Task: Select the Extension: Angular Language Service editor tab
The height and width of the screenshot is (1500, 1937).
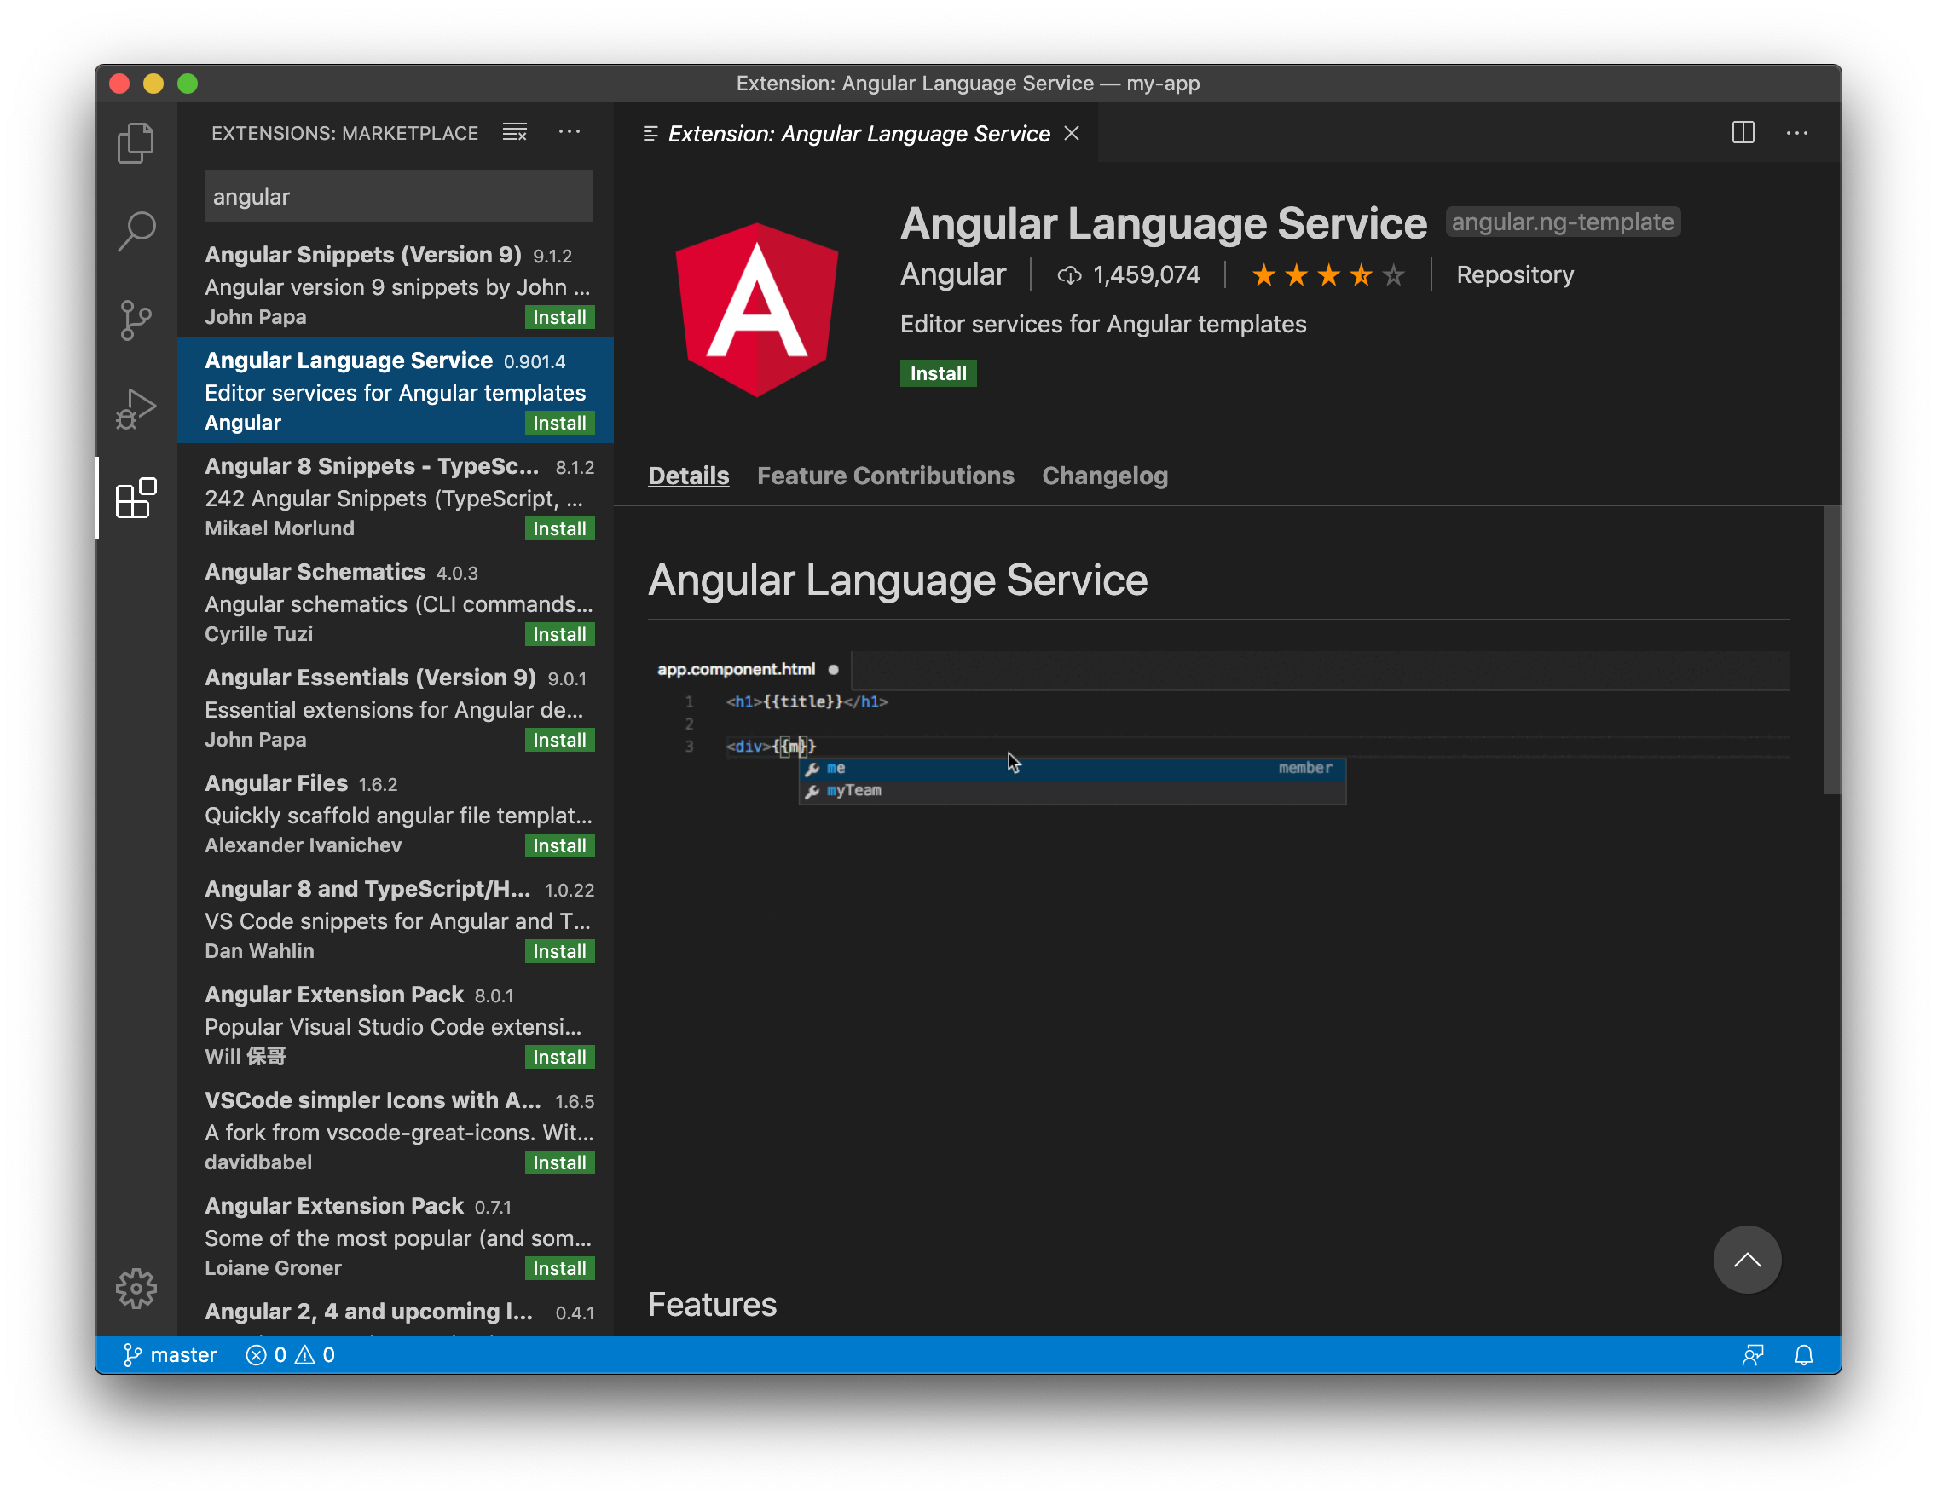Action: pyautogui.click(x=858, y=133)
